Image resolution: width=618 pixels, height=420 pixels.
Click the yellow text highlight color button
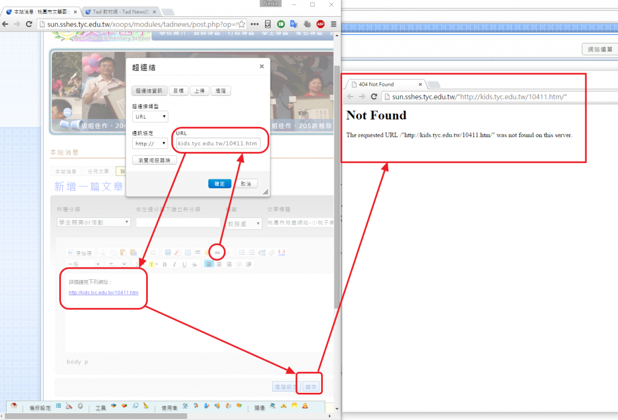point(151,264)
